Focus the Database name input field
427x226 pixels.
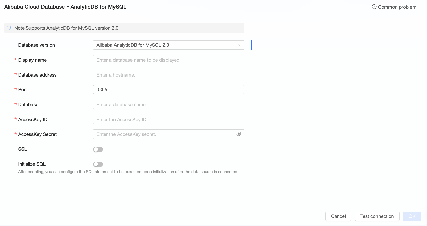click(169, 104)
